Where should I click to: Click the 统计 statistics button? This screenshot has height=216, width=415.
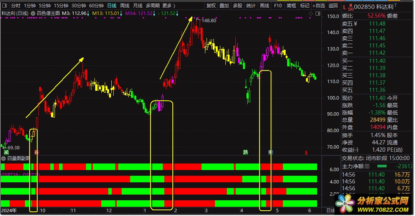(251, 5)
